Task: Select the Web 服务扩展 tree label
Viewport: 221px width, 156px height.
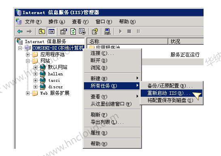Action: (x=55, y=93)
